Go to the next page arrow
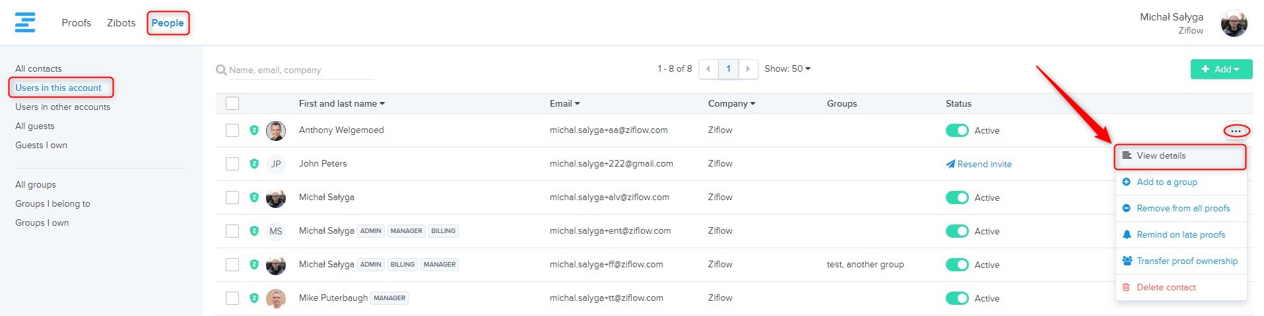 coord(748,69)
